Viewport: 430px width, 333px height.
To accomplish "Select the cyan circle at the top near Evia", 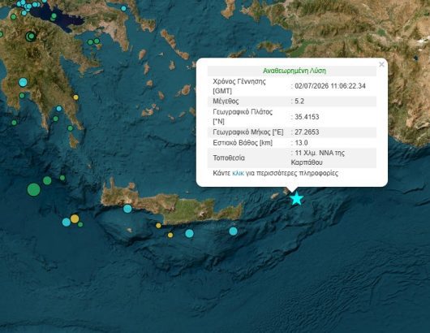I will coord(123,8).
